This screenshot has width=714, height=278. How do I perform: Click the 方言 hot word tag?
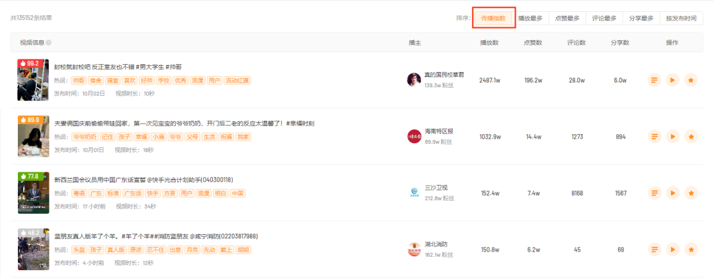pos(169,193)
